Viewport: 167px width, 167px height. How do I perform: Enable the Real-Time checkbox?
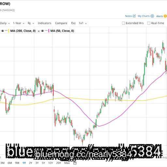point(149,23)
